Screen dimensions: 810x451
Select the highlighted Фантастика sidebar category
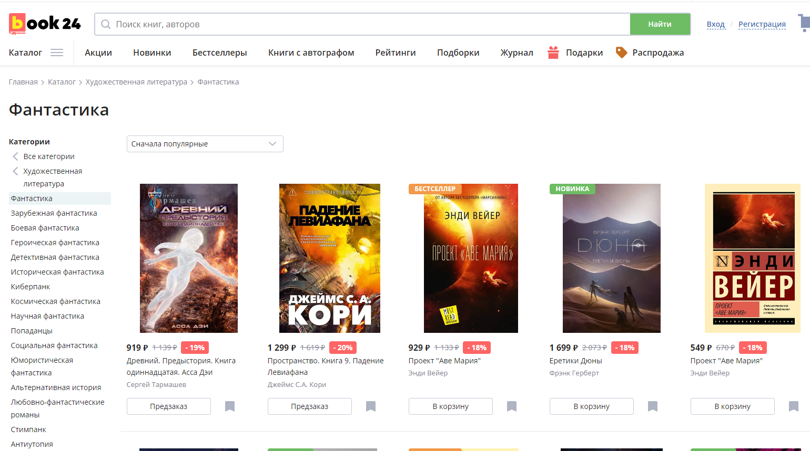point(60,198)
